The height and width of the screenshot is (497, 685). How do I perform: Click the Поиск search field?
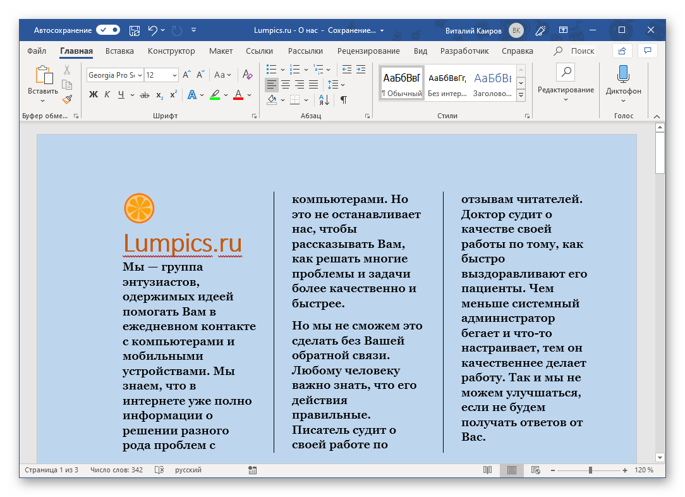pos(582,51)
